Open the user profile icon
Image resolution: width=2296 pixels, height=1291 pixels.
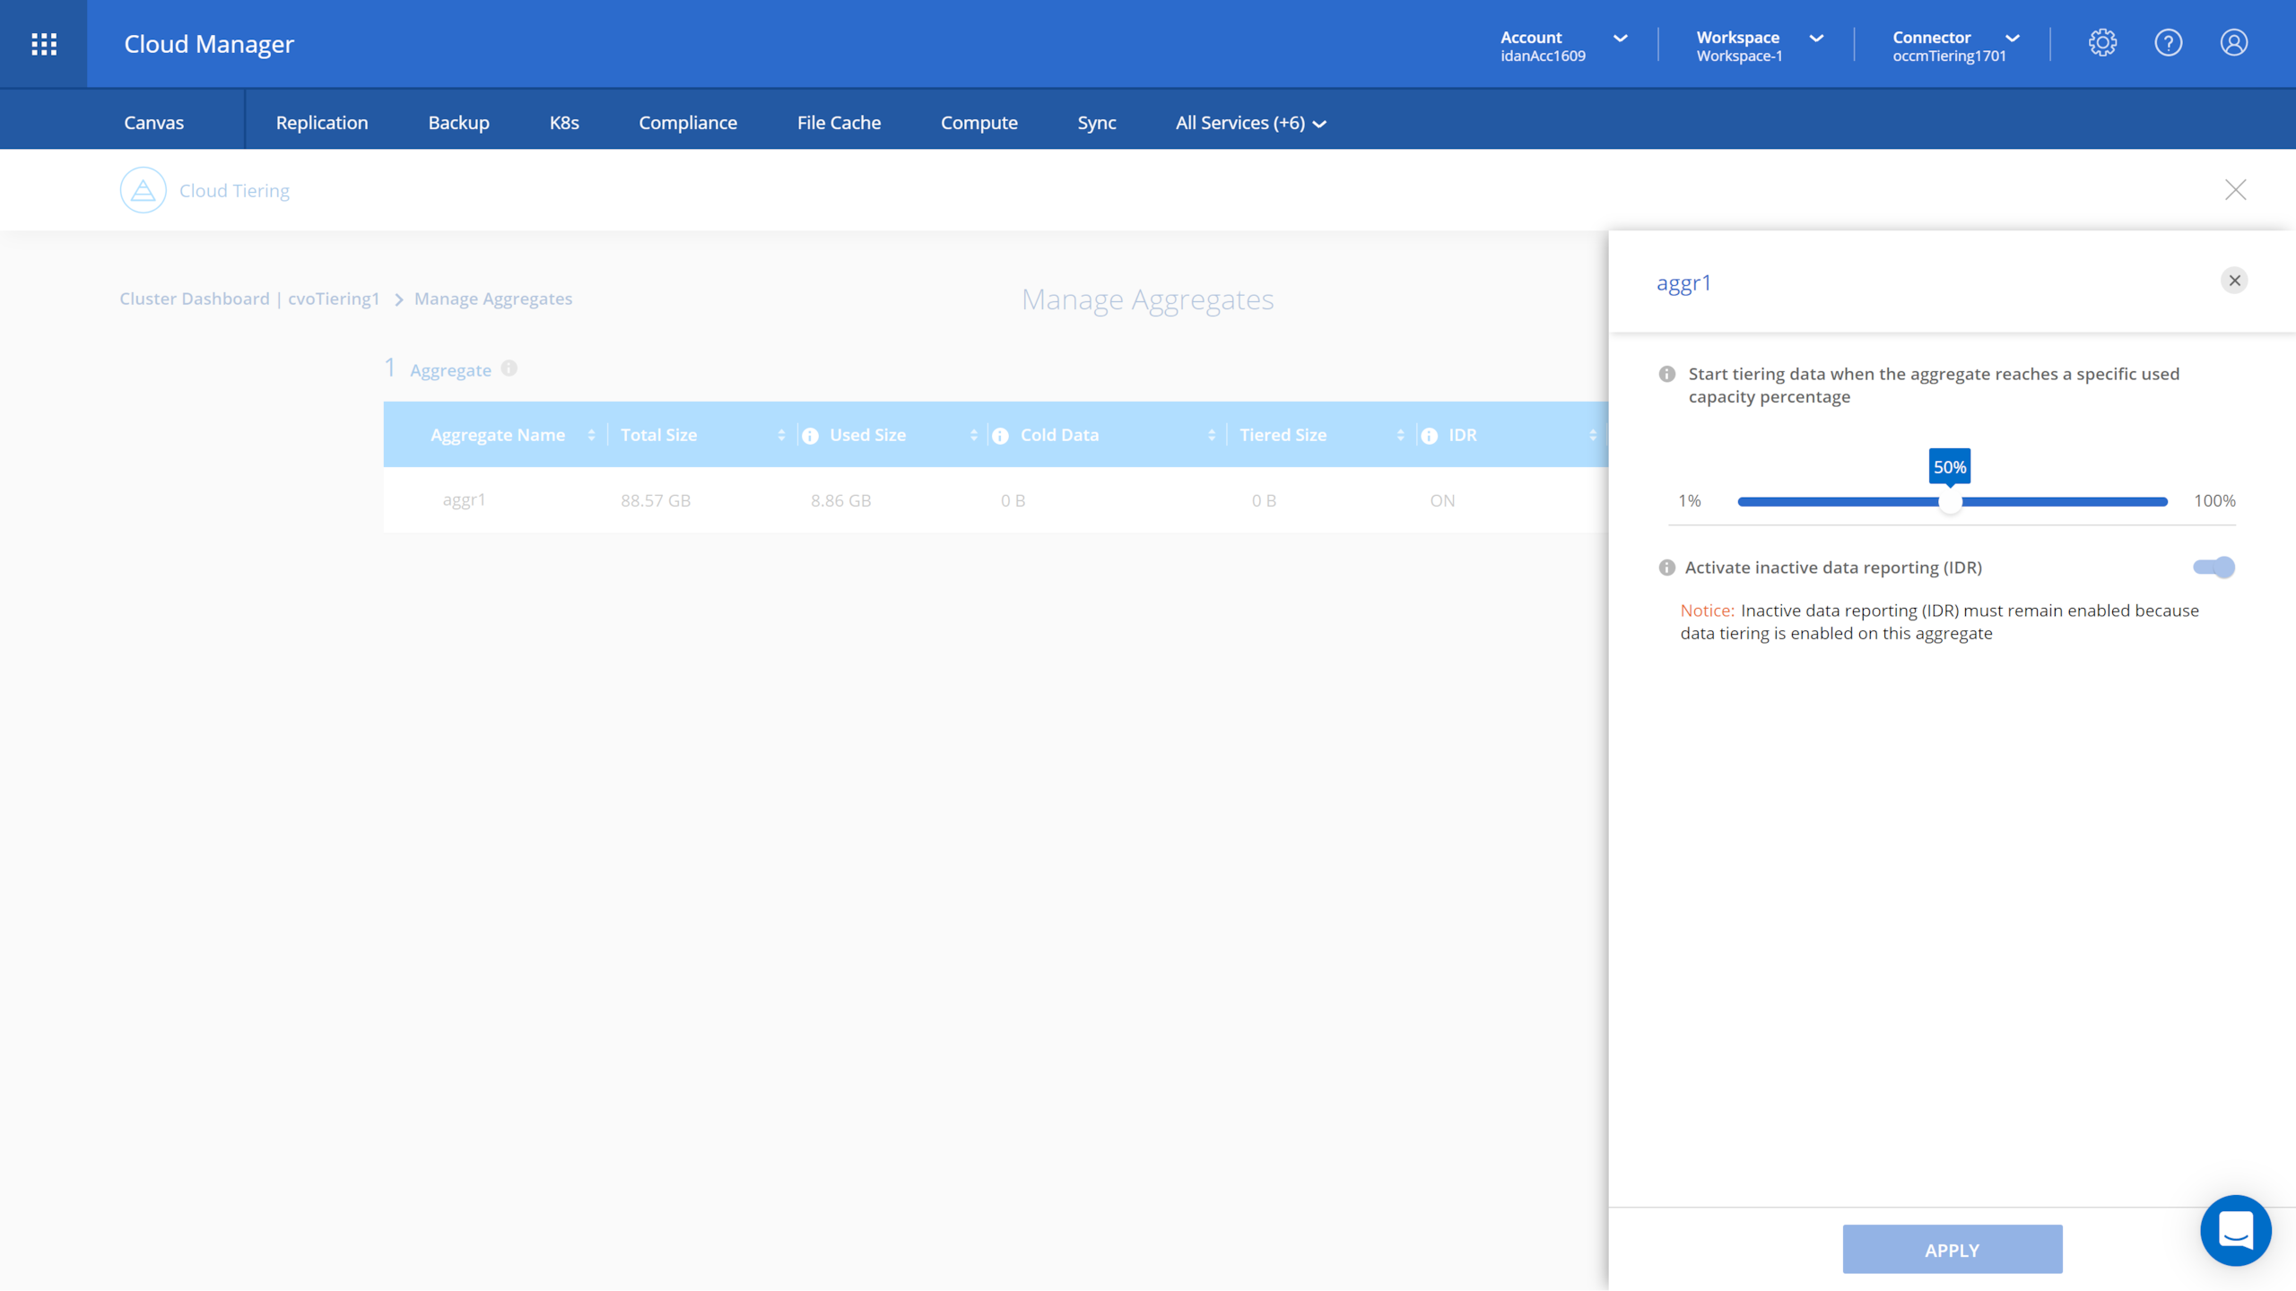tap(2233, 43)
